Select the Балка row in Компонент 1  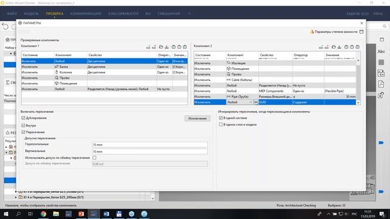click(104, 66)
